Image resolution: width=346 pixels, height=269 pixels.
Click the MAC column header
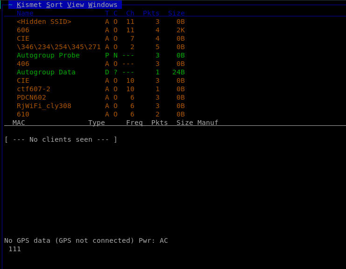[19, 123]
